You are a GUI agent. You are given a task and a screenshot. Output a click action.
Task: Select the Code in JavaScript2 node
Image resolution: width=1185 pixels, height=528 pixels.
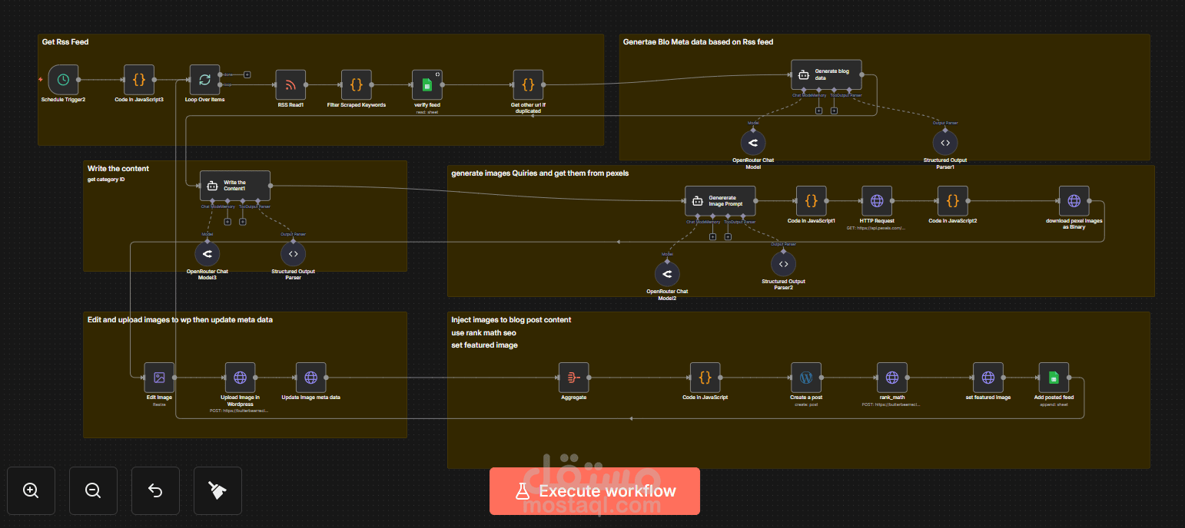[x=952, y=201]
